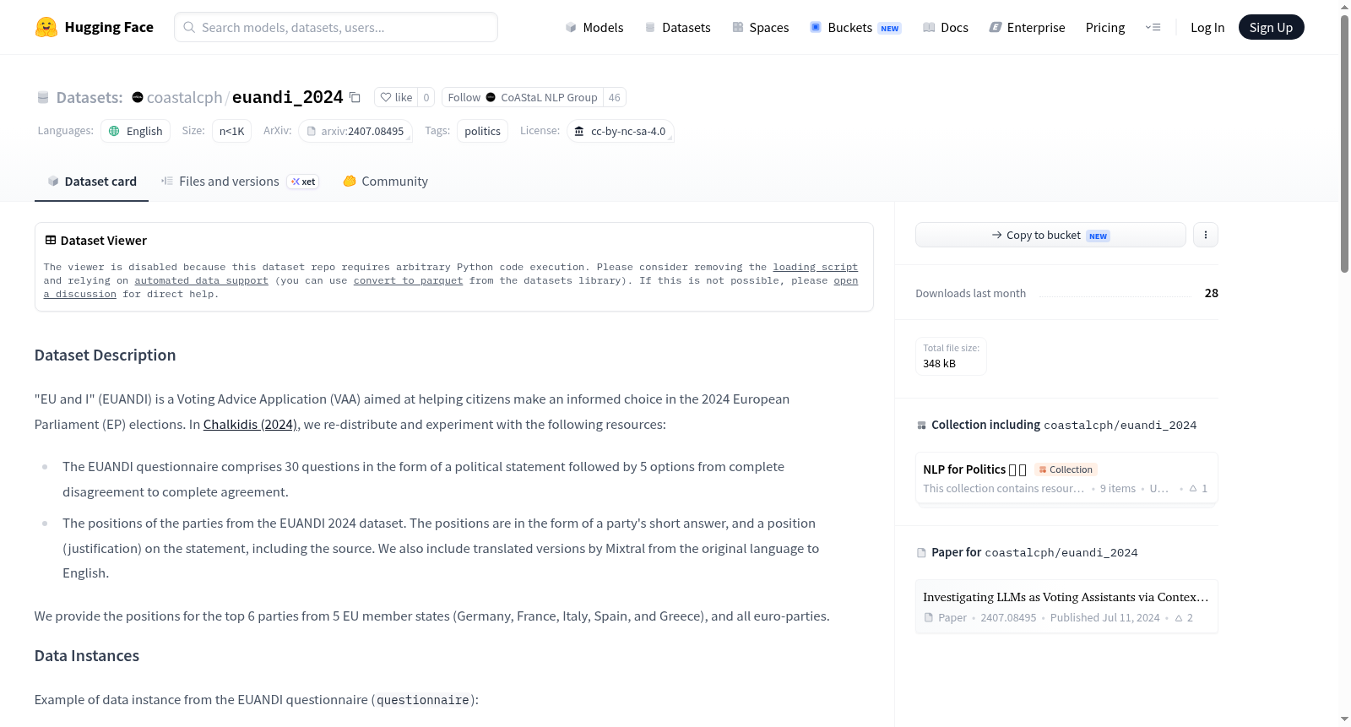Click the Log In link
Viewport: 1351px width, 727px height.
1207,27
